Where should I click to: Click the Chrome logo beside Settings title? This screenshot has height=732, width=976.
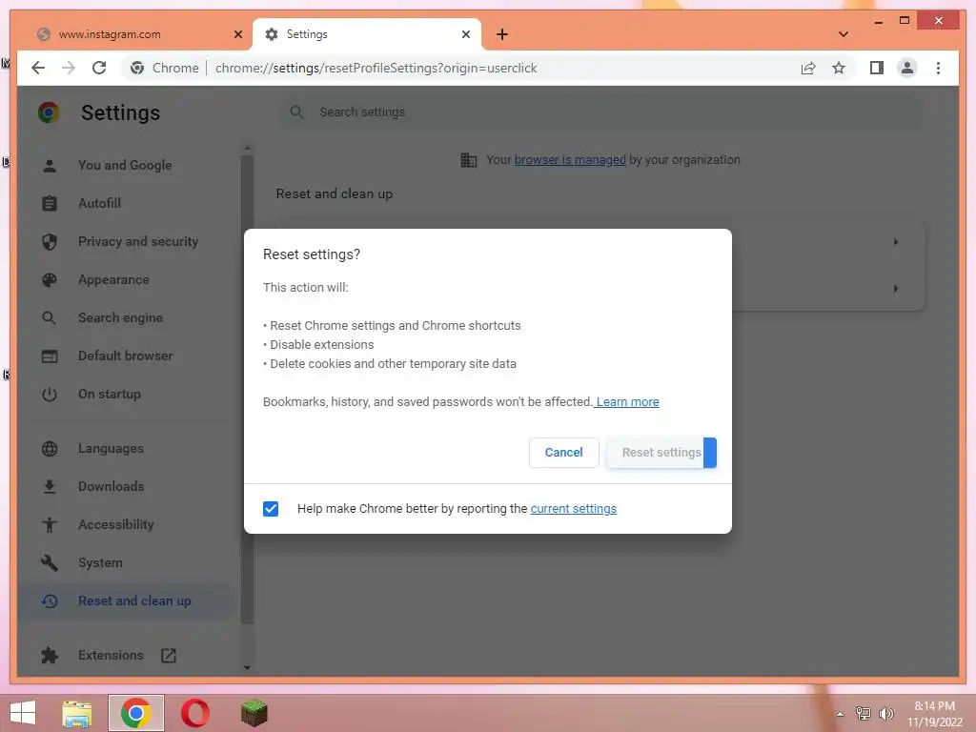[50, 112]
